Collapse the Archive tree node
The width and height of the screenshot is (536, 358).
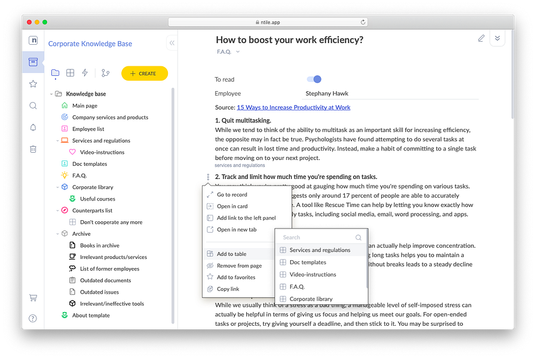click(x=57, y=234)
